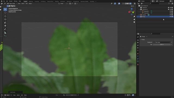The height and width of the screenshot is (98, 174).
Task: Select the Scale tool
Action: pyautogui.click(x=5, y=23)
